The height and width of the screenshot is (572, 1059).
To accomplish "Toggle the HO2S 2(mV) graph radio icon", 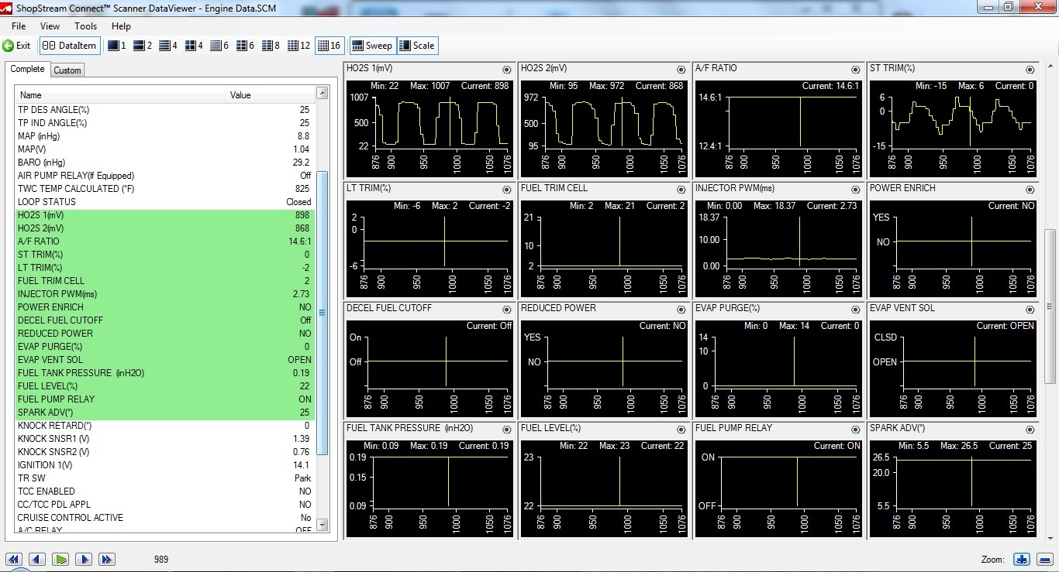I will click(681, 70).
